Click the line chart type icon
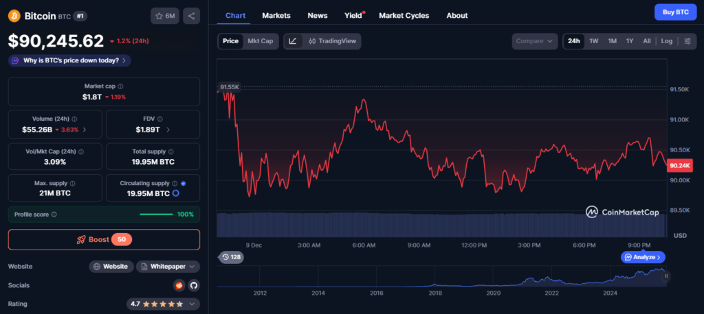This screenshot has height=314, width=704. pos(293,41)
